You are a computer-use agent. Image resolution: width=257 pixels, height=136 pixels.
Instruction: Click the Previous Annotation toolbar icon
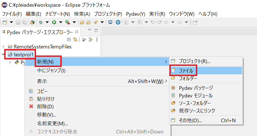coord(140,22)
